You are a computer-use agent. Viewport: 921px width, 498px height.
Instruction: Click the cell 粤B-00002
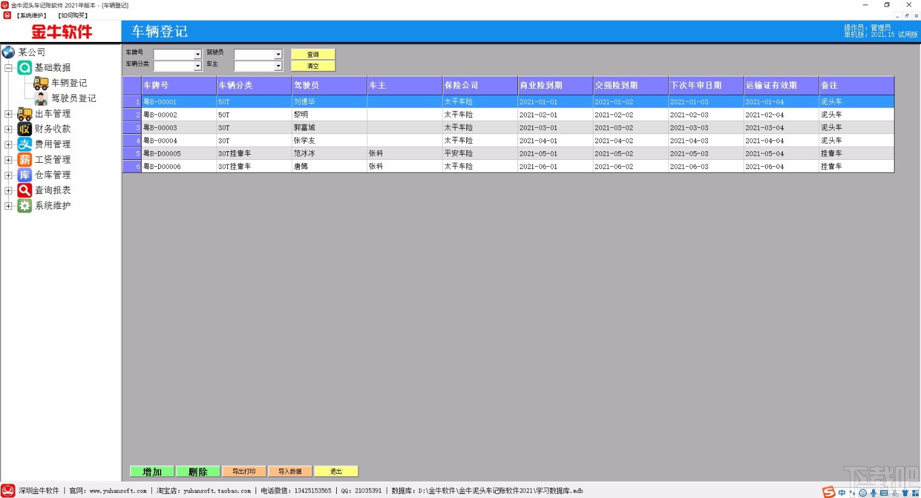tap(179, 114)
